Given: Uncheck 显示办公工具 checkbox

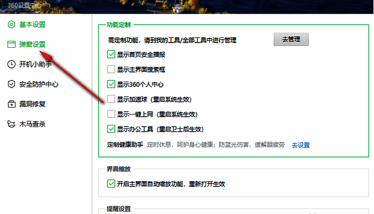Looking at the screenshot, I should click(x=111, y=129).
